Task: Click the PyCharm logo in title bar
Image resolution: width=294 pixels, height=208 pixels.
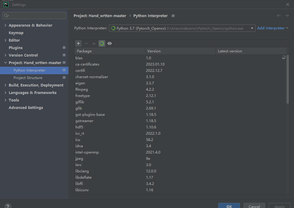Action: (6, 4)
